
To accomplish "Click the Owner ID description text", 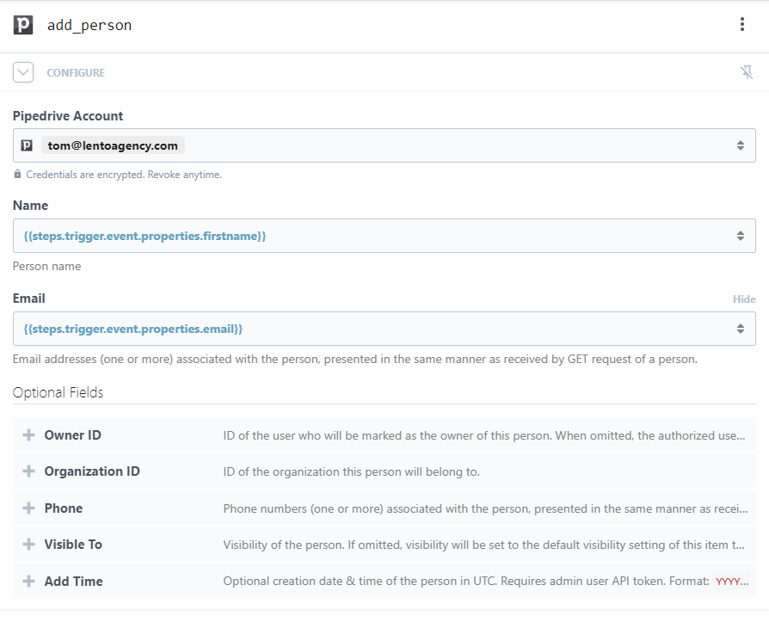I will tap(484, 435).
